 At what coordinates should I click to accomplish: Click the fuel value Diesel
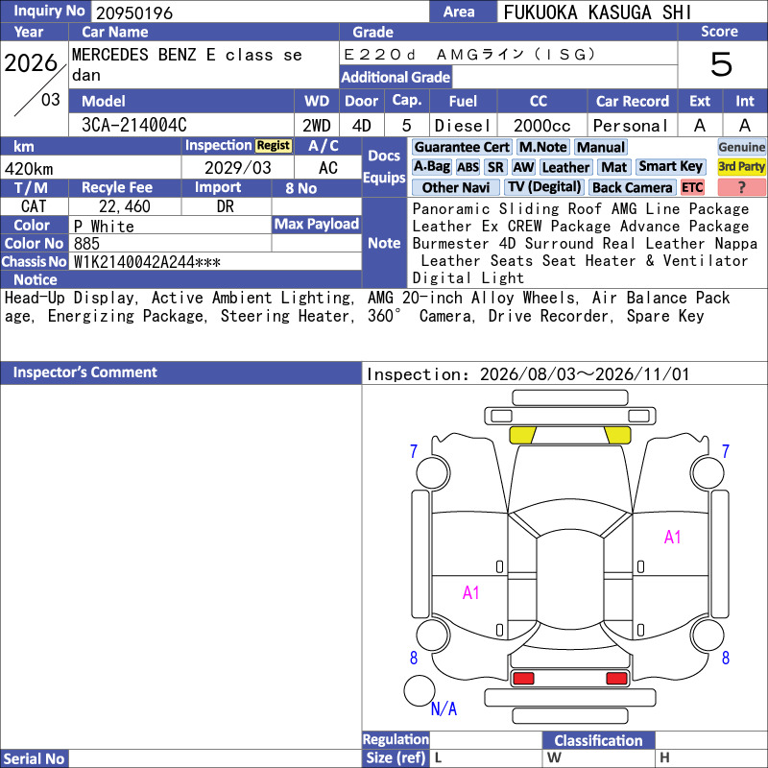tap(463, 126)
